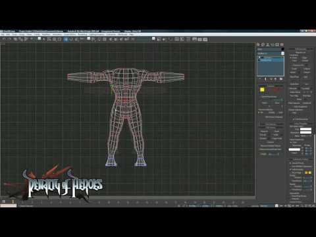Open the Help menu
The width and height of the screenshot is (316, 237).
pyautogui.click(x=132, y=34)
